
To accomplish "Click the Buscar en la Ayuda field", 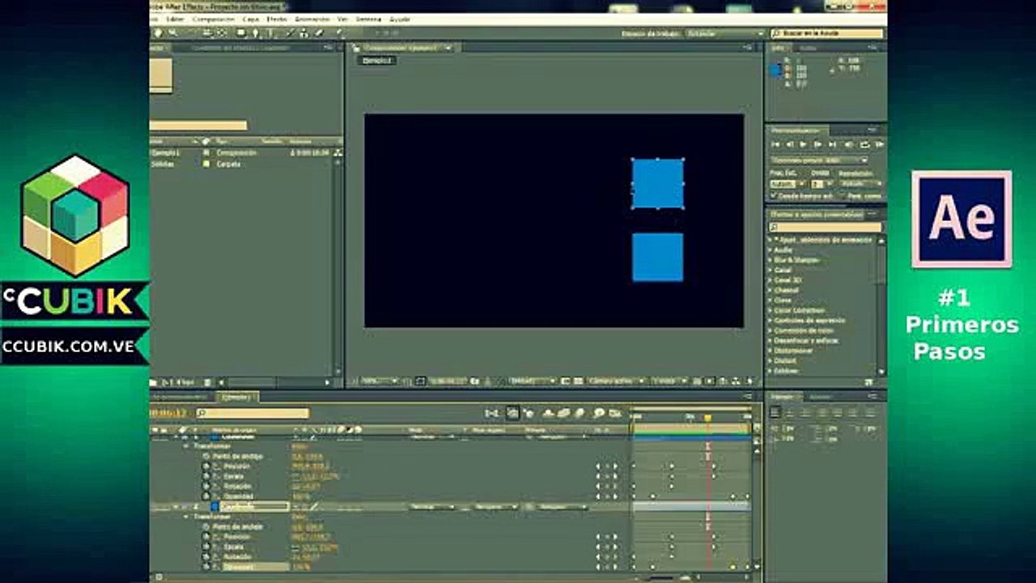I will [x=826, y=33].
